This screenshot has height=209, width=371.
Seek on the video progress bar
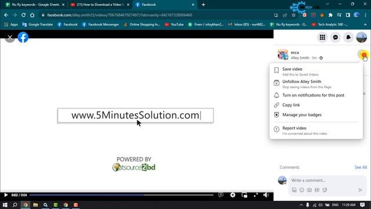pos(121,195)
